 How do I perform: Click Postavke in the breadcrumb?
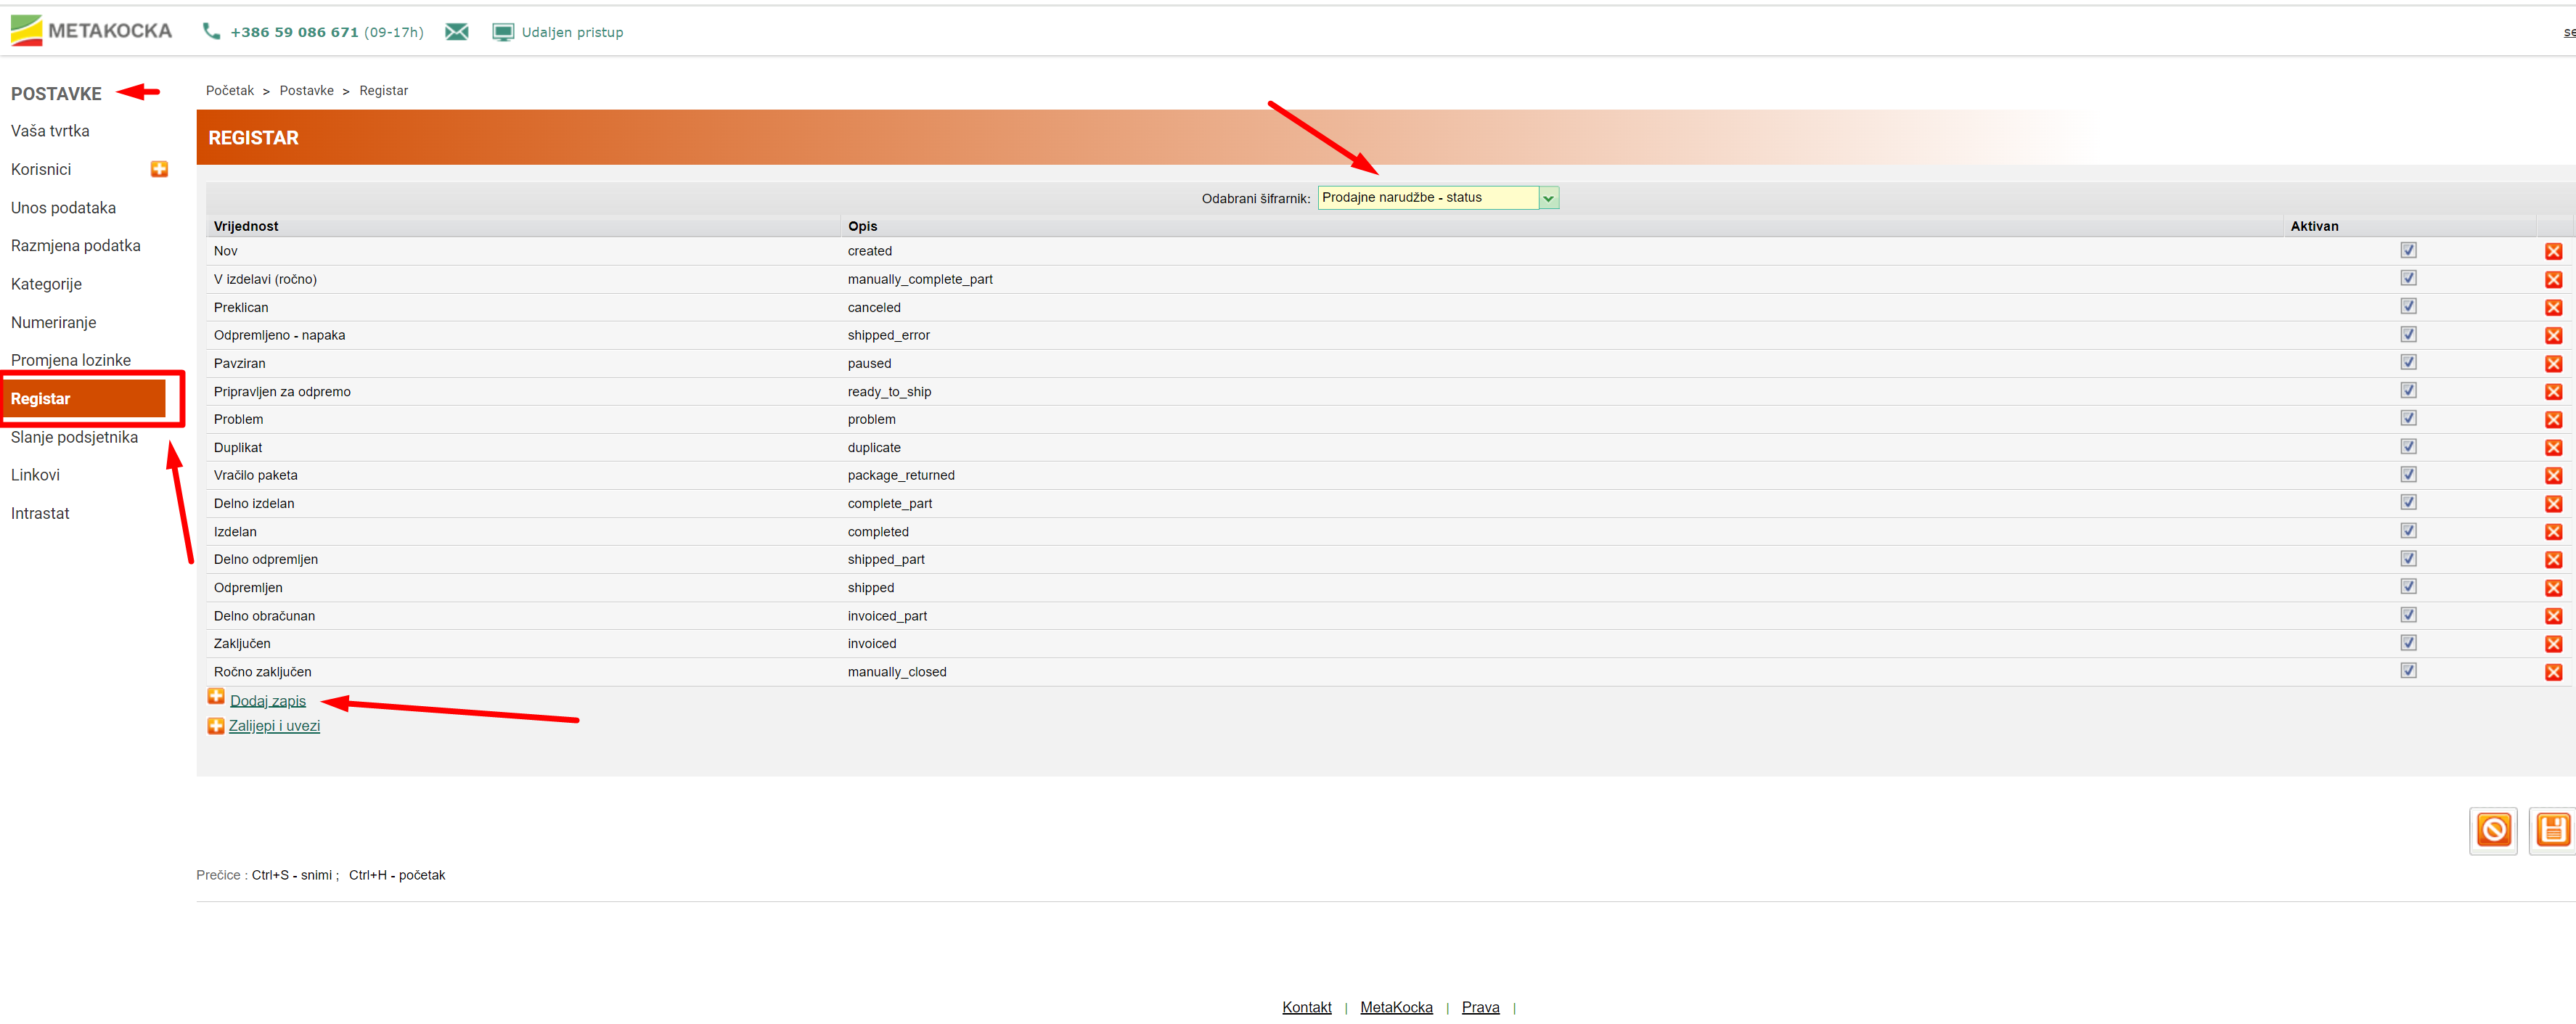306,91
